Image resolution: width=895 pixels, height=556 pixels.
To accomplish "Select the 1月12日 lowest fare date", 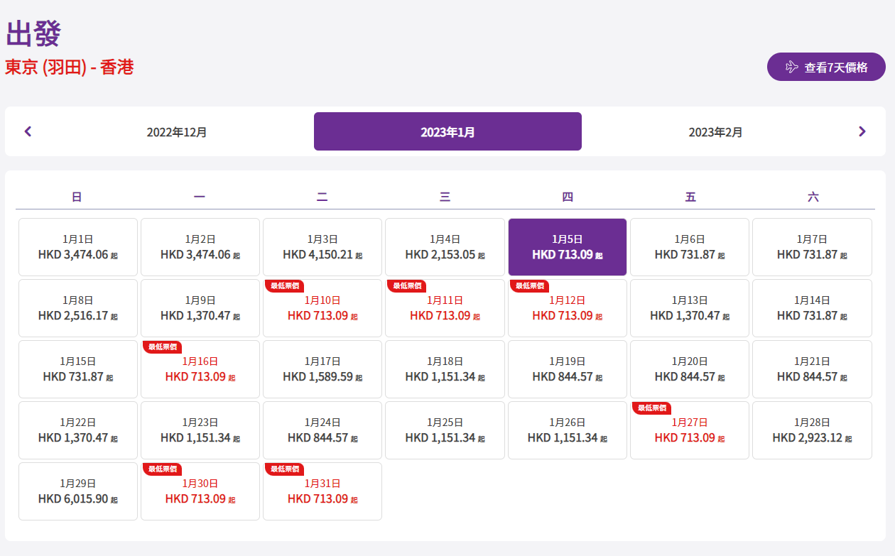I will click(567, 308).
